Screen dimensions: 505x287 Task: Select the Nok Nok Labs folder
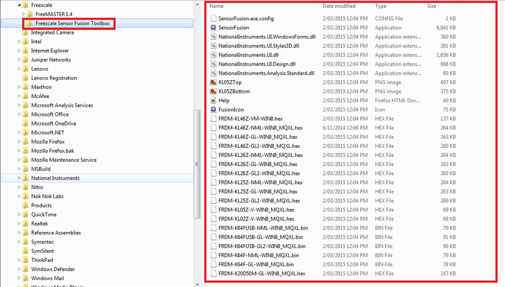48,196
